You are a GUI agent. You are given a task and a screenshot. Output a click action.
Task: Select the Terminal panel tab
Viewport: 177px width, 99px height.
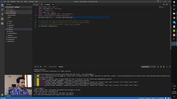(61, 67)
